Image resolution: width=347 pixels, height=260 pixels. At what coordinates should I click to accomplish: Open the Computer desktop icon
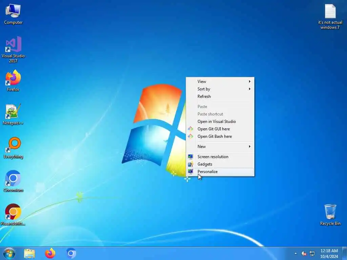(x=13, y=14)
